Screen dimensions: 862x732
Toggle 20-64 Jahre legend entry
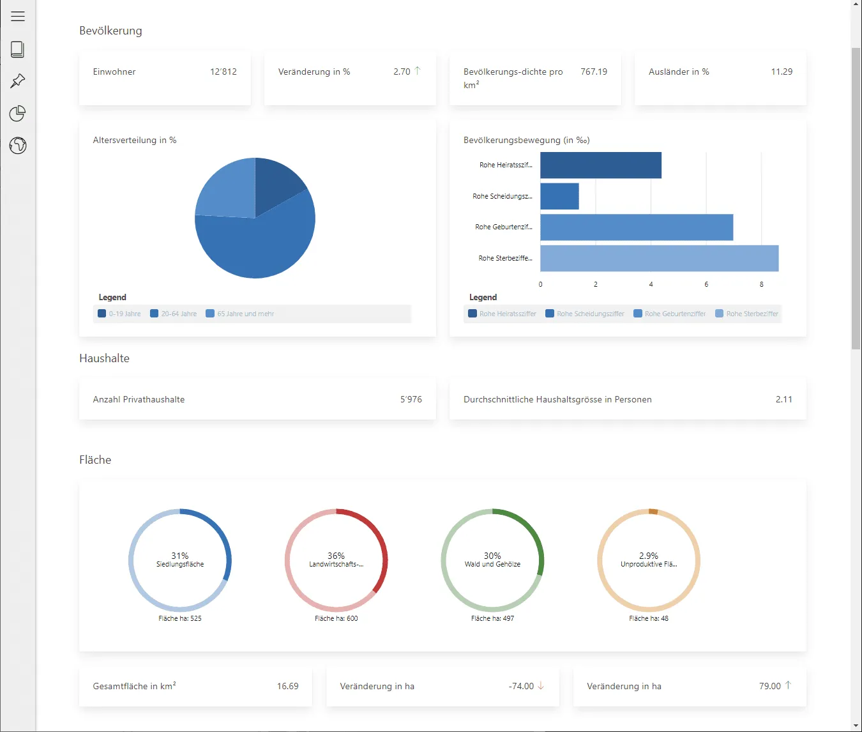pos(174,314)
